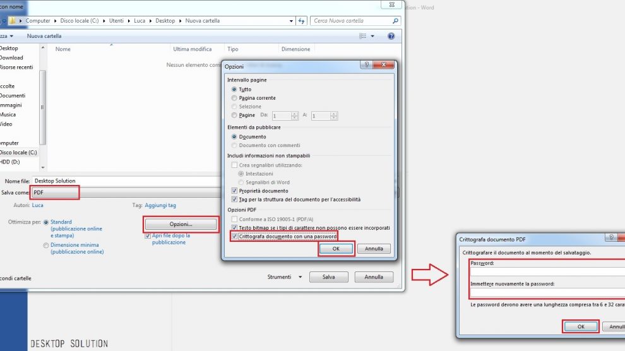625x351 pixels.
Task: Select HDD (D:) in the navigation pane
Action: [x=10, y=162]
